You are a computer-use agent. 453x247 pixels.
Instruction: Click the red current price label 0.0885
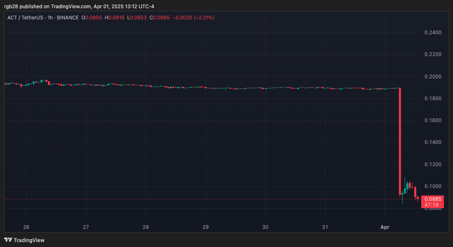[x=432, y=198]
